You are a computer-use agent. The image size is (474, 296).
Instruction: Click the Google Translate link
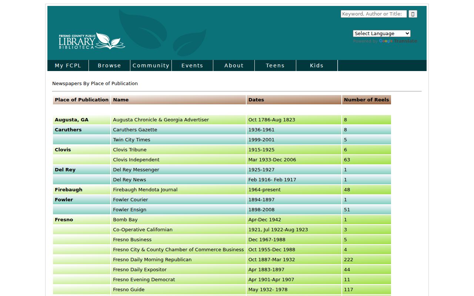point(398,41)
